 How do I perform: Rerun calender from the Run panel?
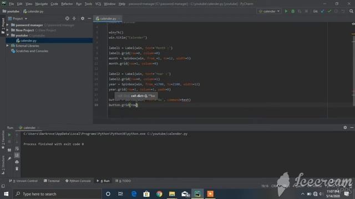(9, 135)
